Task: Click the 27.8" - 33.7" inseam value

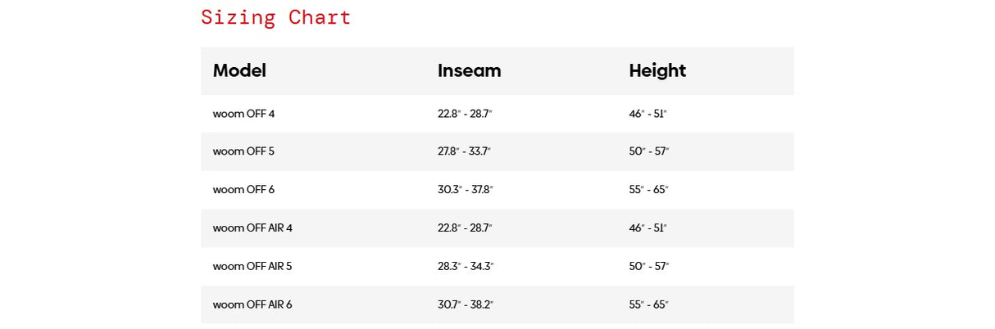Action: click(x=465, y=151)
